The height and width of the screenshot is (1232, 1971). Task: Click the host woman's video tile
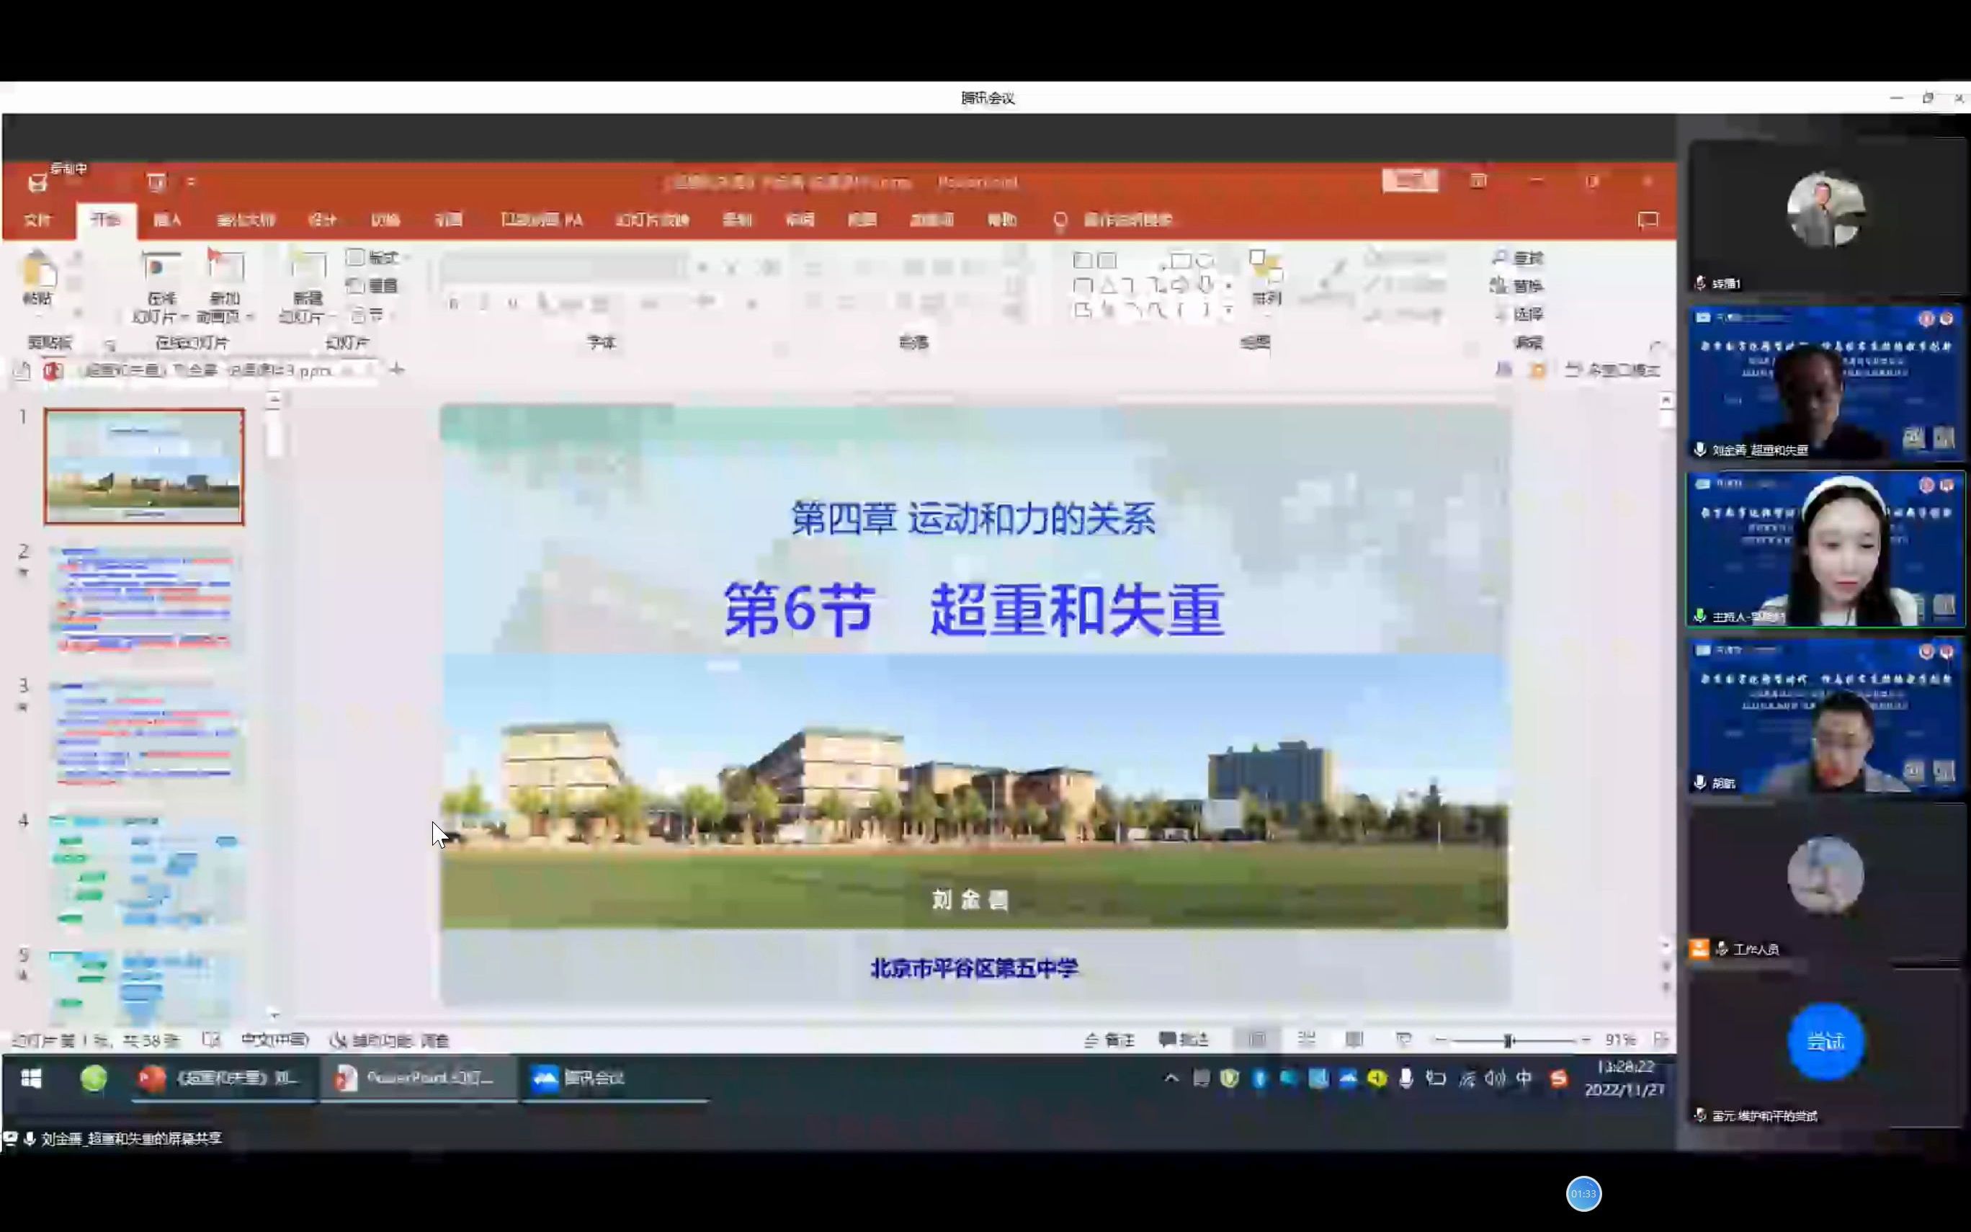tap(1825, 549)
